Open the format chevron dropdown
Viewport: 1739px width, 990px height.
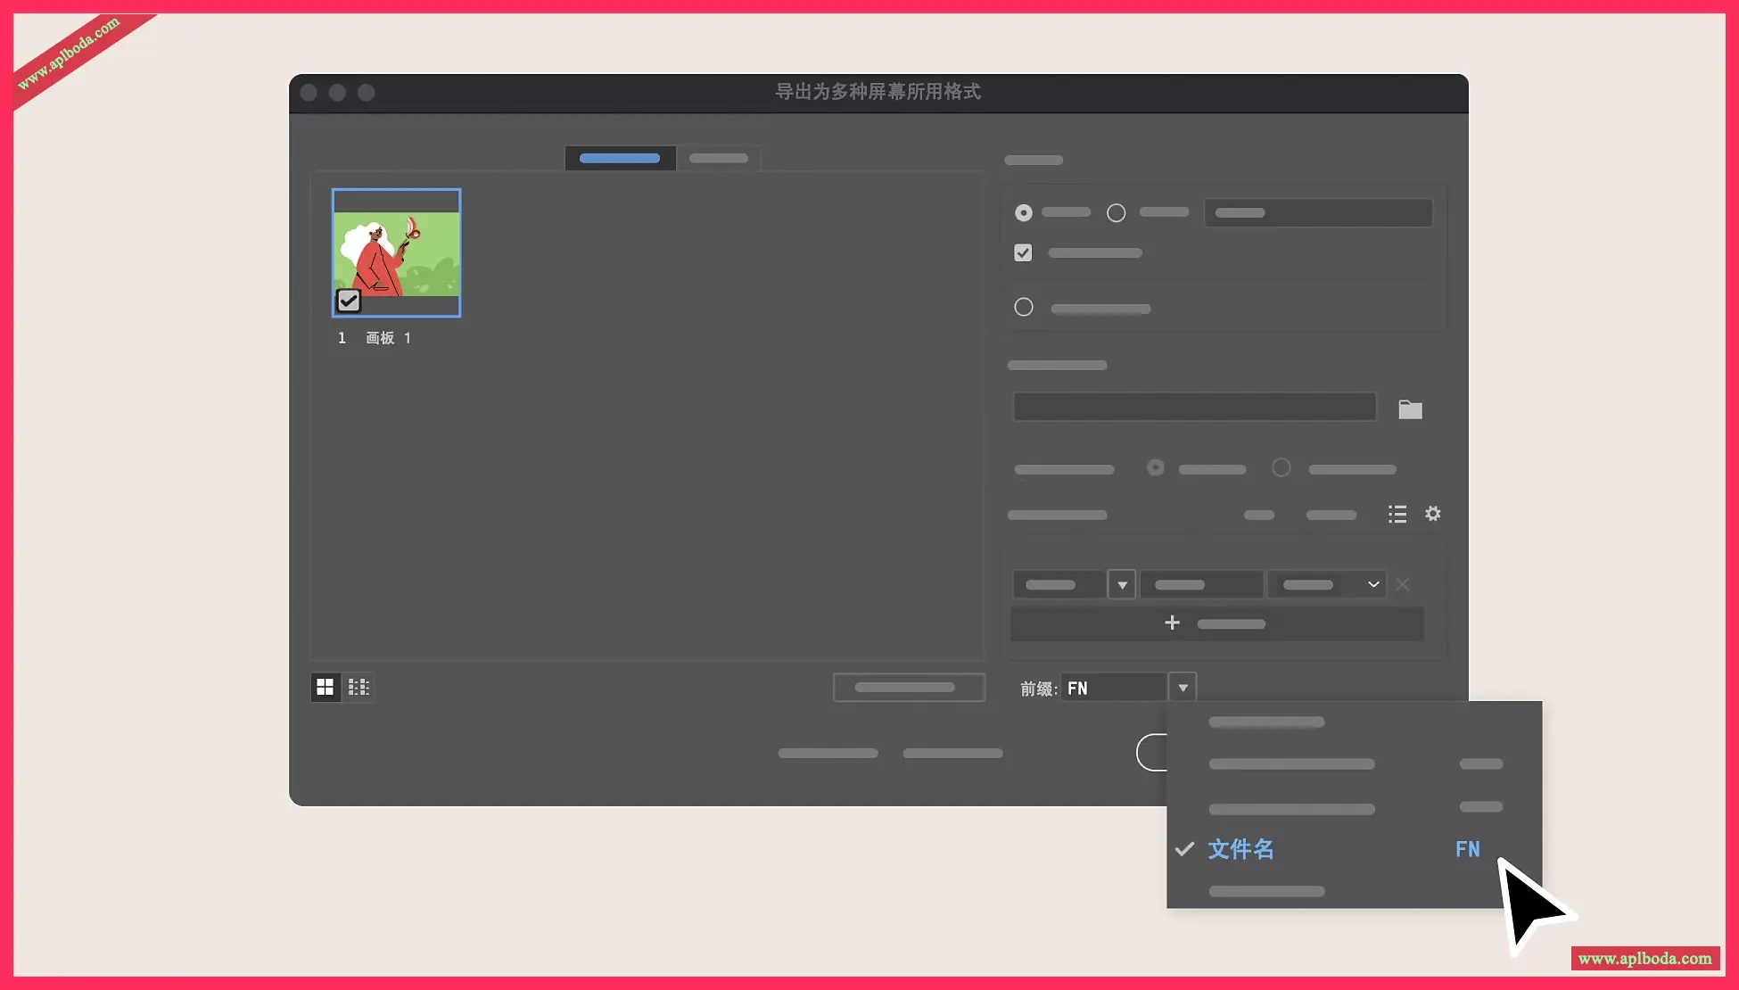pos(1373,584)
